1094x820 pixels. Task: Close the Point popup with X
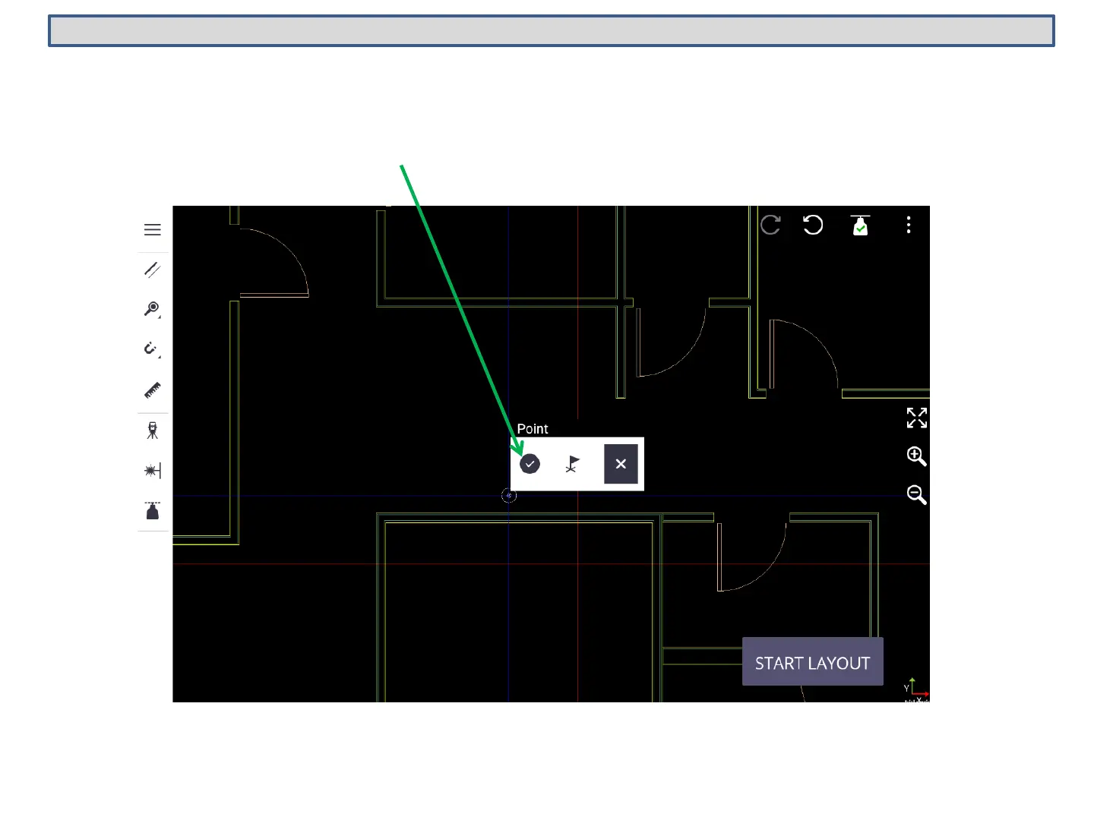(621, 464)
